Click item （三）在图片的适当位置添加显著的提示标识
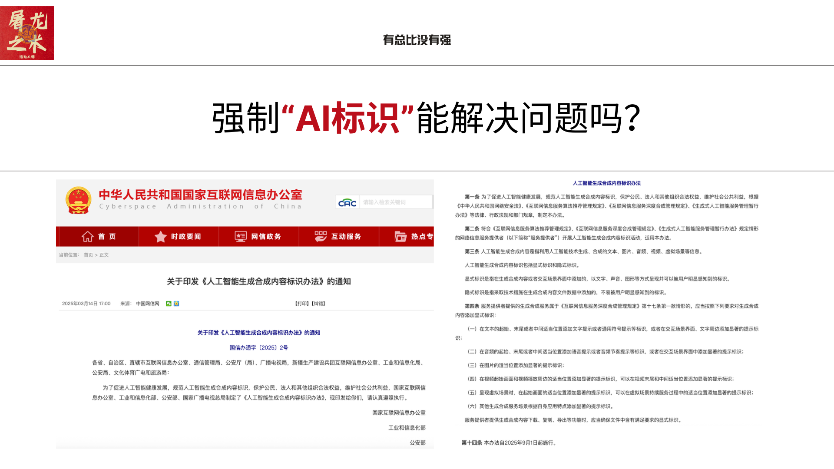The height and width of the screenshot is (469, 834). [x=516, y=365]
